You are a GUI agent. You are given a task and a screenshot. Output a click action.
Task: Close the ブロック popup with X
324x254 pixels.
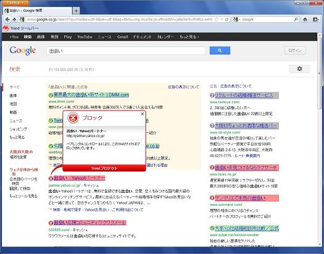click(142, 114)
